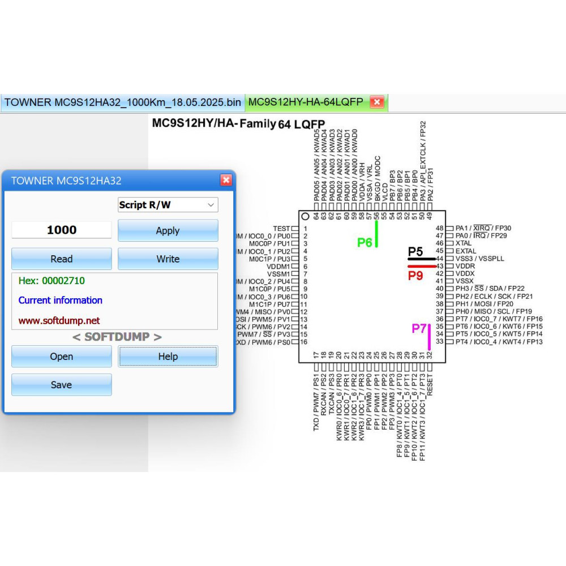Click the red P9 label
Screen dimensions: 566x566
click(415, 276)
